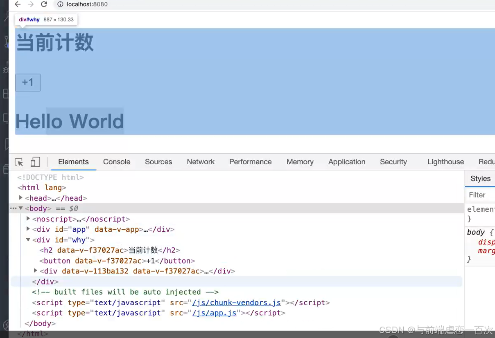The image size is (495, 338).
Task: Collapse the body element node
Action: pyautogui.click(x=21, y=208)
